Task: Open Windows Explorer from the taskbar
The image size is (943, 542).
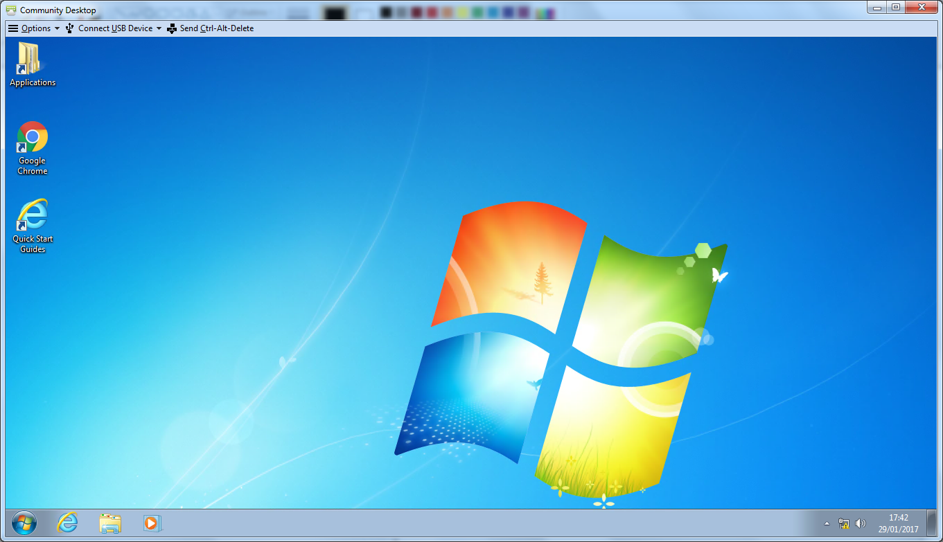Action: 110,523
